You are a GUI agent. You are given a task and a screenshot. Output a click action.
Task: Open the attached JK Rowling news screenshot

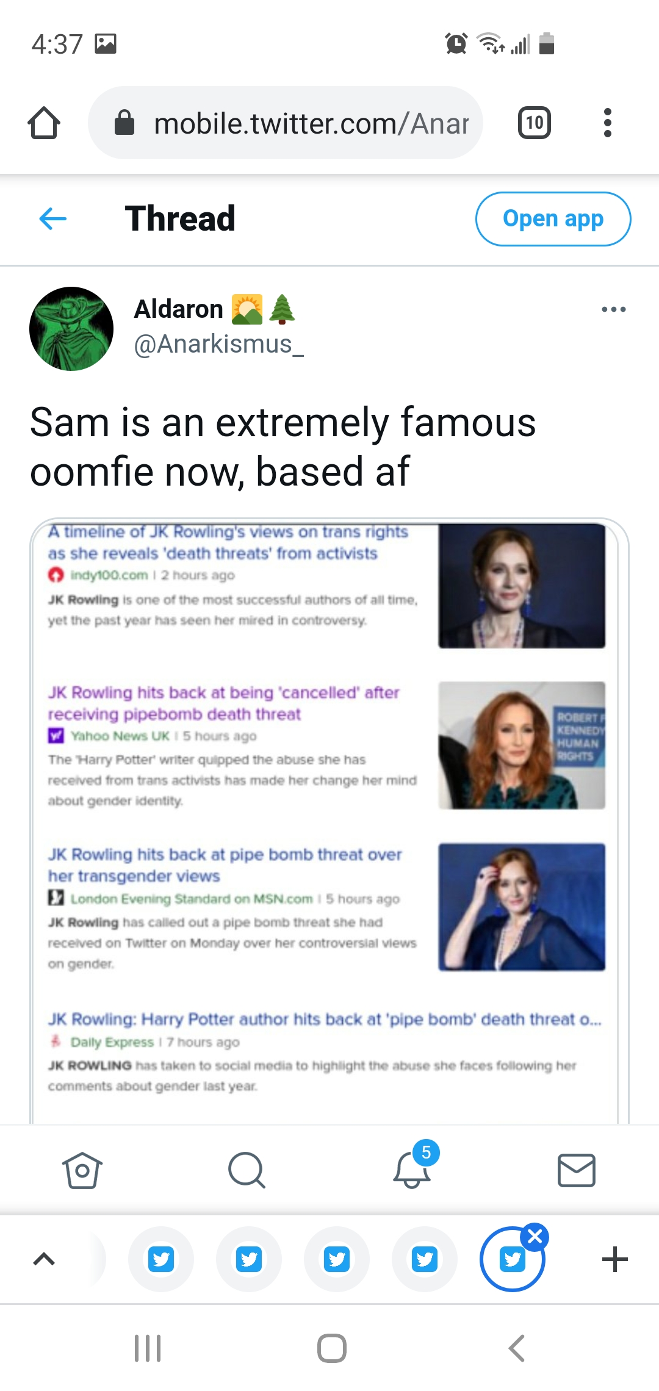tap(329, 821)
